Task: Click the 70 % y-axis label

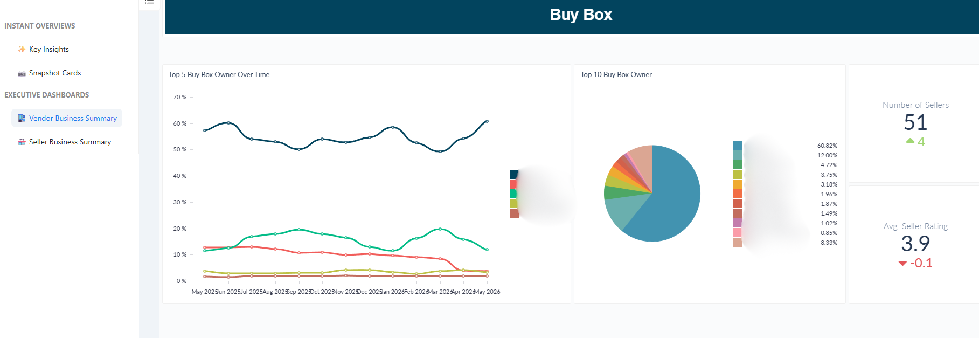Action: point(180,97)
